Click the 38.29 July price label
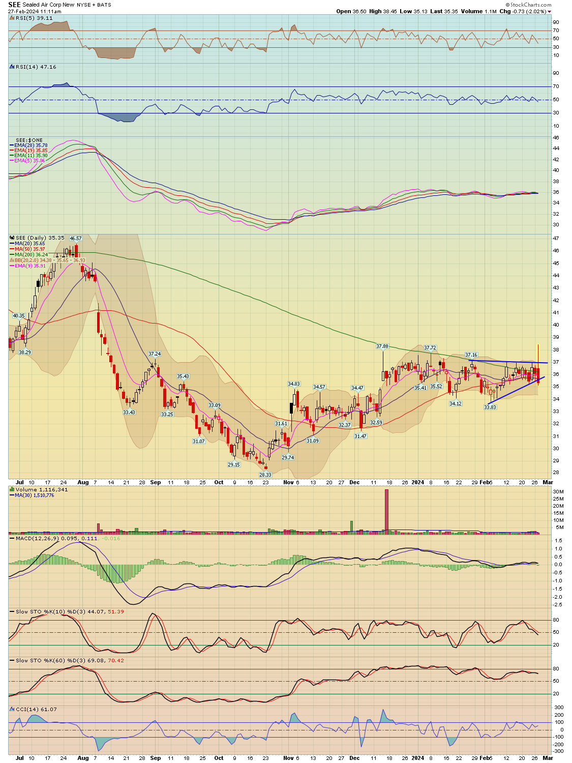This screenshot has width=572, height=763. [x=25, y=352]
